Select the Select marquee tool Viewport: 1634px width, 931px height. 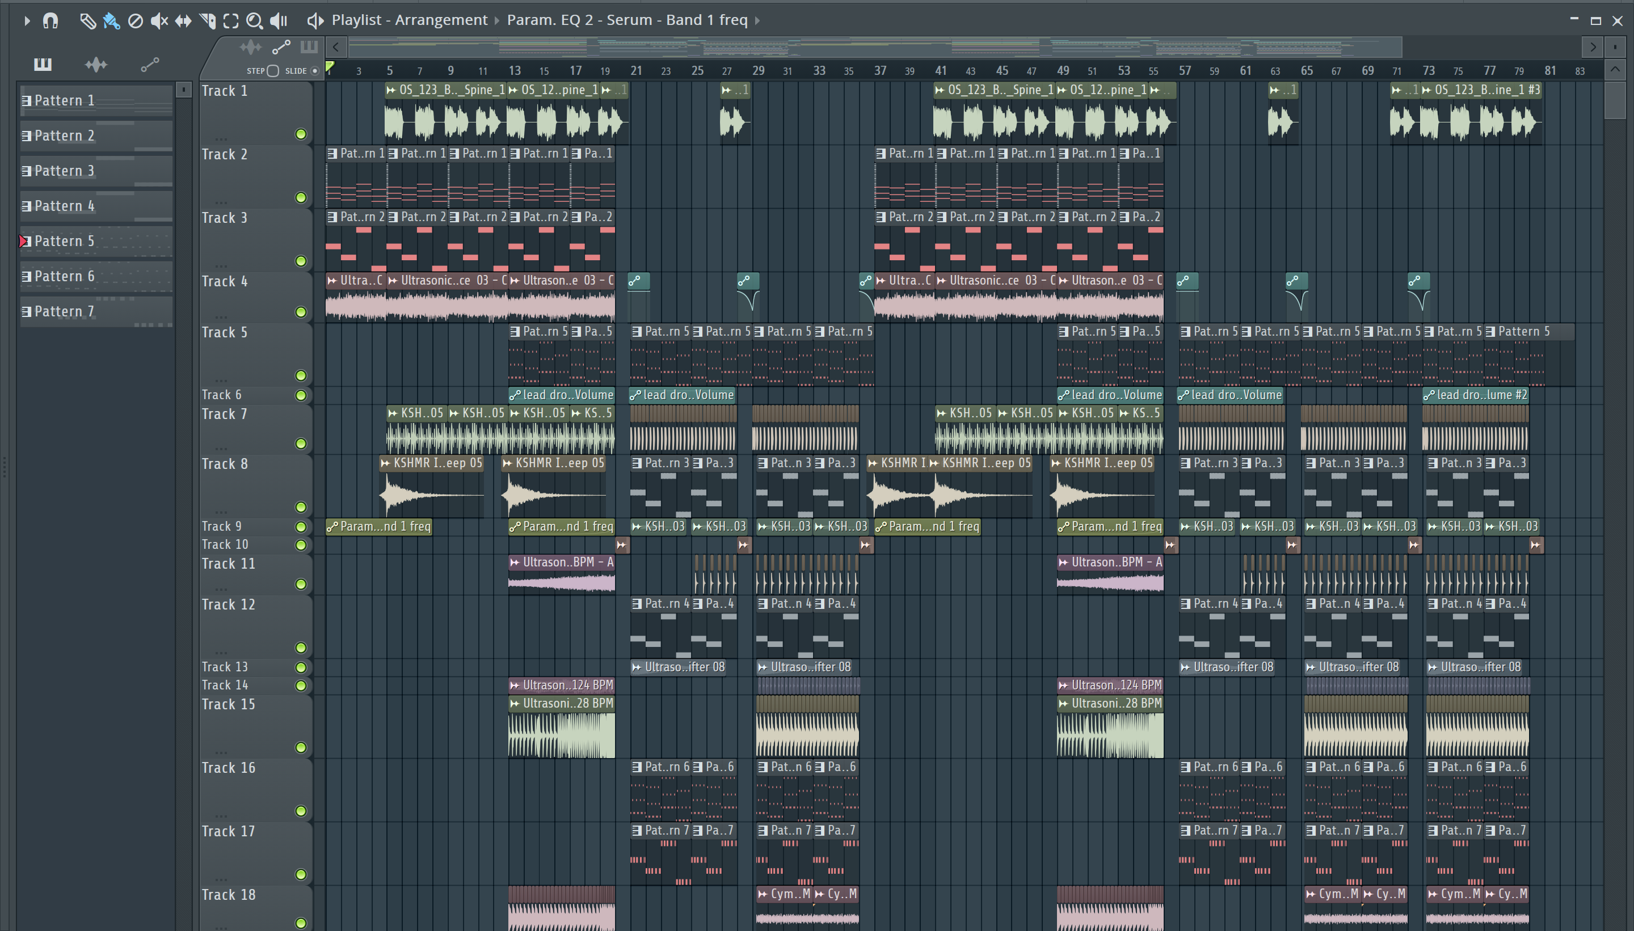pyautogui.click(x=231, y=21)
